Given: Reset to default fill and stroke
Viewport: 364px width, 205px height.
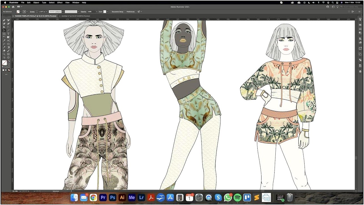Looking at the screenshot, I should tap(3, 66).
